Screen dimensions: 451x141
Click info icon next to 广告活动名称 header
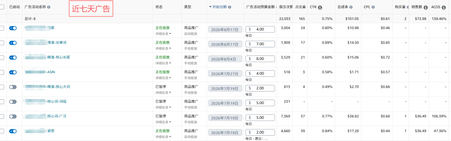pos(49,7)
